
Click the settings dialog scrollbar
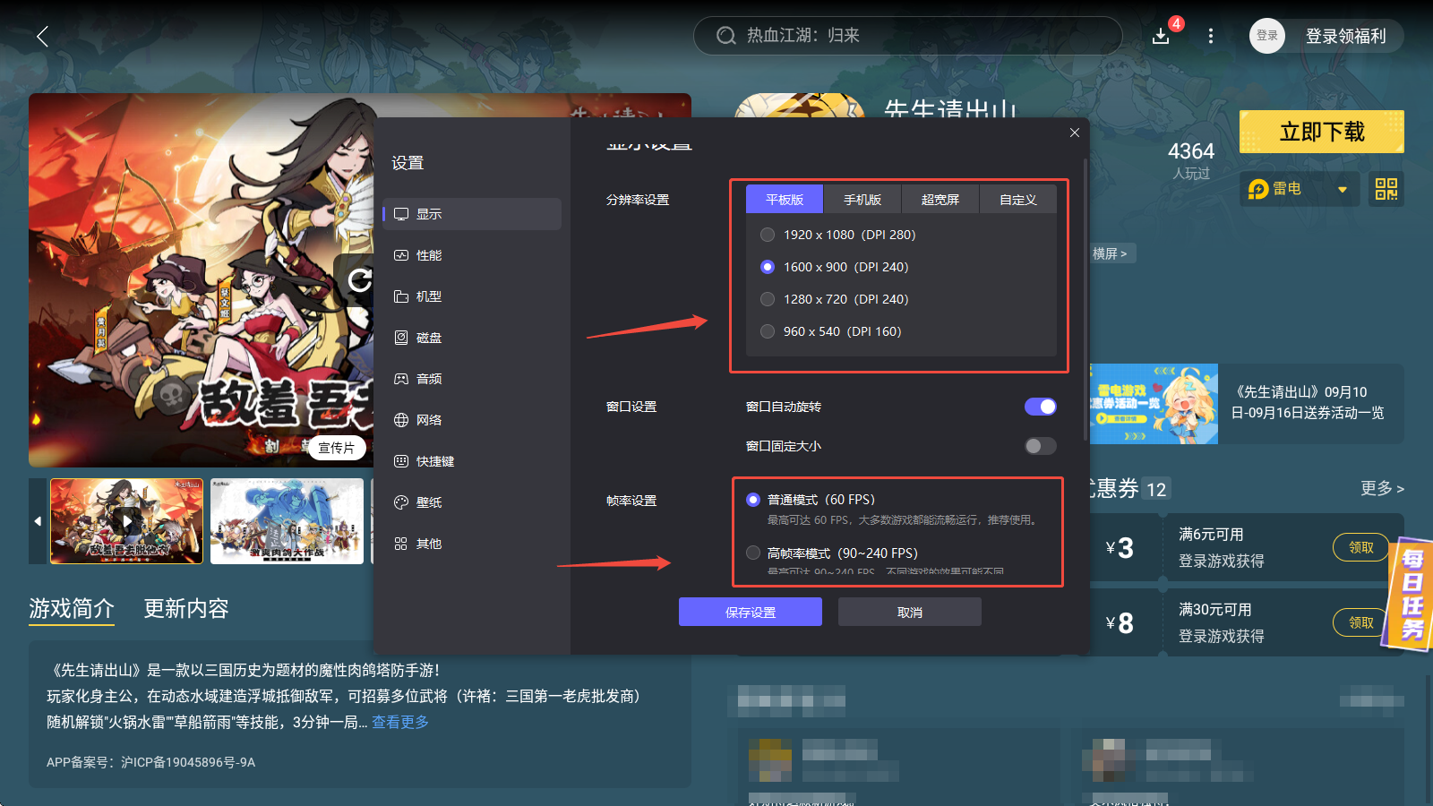click(x=1086, y=300)
